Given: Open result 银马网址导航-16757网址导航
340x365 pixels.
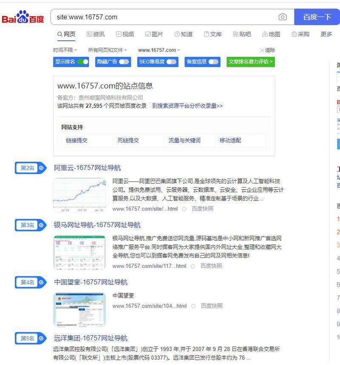Looking at the screenshot, I should [x=97, y=225].
